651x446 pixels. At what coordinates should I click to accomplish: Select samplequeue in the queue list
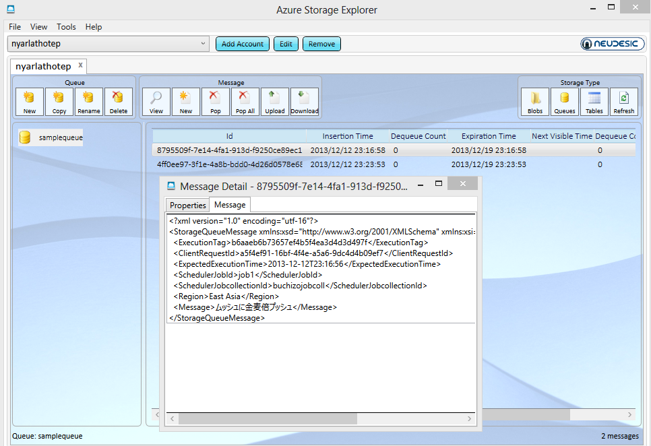point(60,137)
